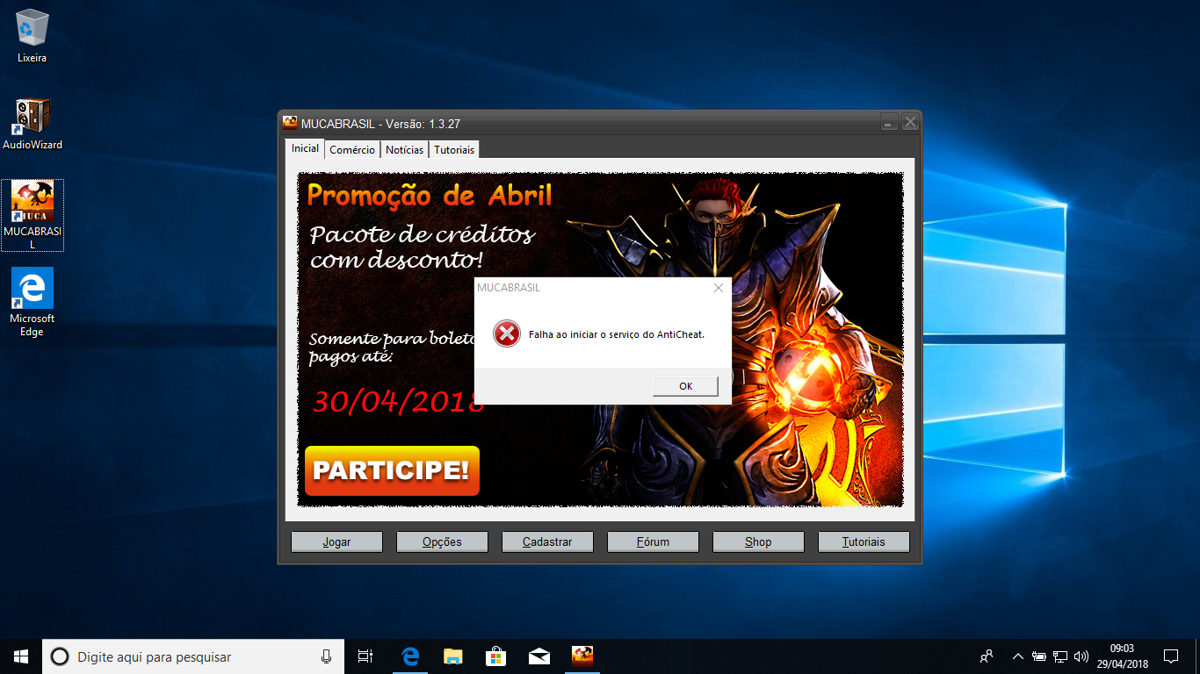
Task: Click the MUCABRASIL icon in the taskbar
Action: [582, 656]
